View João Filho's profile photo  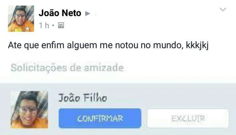click(29, 110)
